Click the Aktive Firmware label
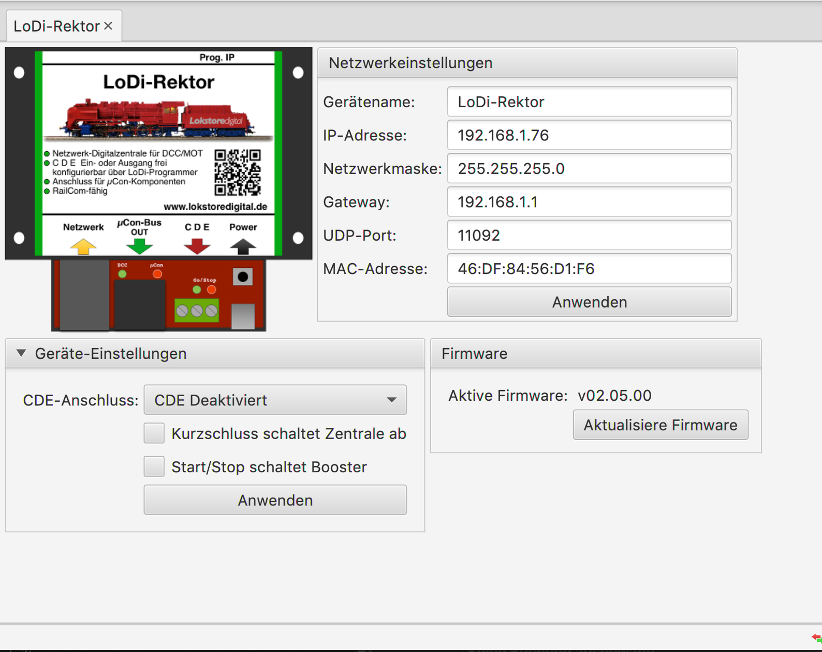822x652 pixels. tap(508, 396)
